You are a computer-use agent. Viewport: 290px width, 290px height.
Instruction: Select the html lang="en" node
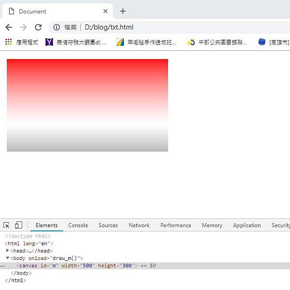tap(29, 244)
